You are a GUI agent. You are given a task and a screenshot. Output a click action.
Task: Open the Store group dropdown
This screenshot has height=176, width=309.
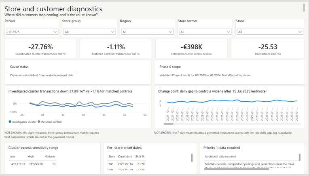[x=89, y=31]
